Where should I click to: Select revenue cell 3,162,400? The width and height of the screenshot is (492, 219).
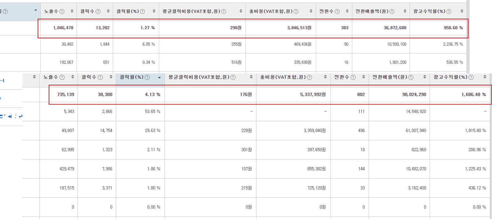417,188
